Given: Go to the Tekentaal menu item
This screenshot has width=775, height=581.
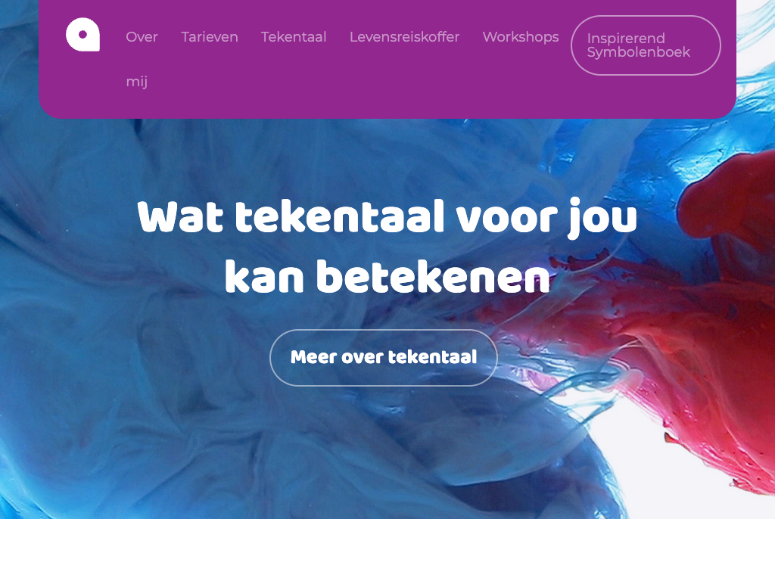Looking at the screenshot, I should click(294, 37).
